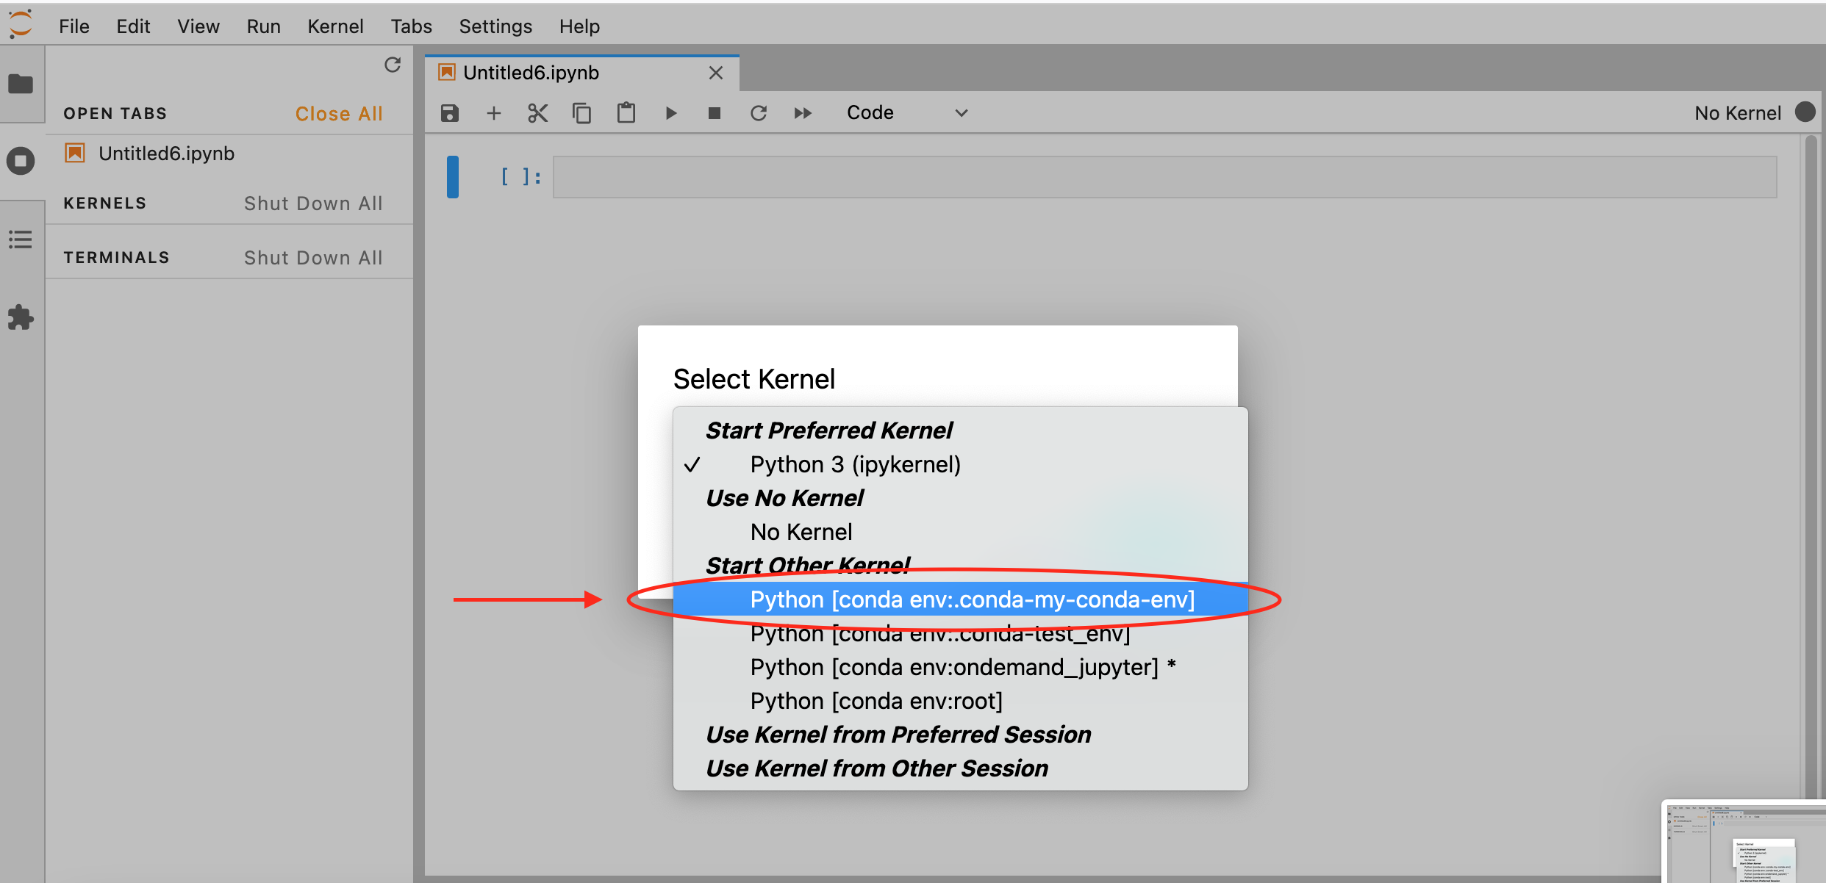Screen dimensions: 1826x883
Task: Click the Close All link
Action: tap(339, 114)
